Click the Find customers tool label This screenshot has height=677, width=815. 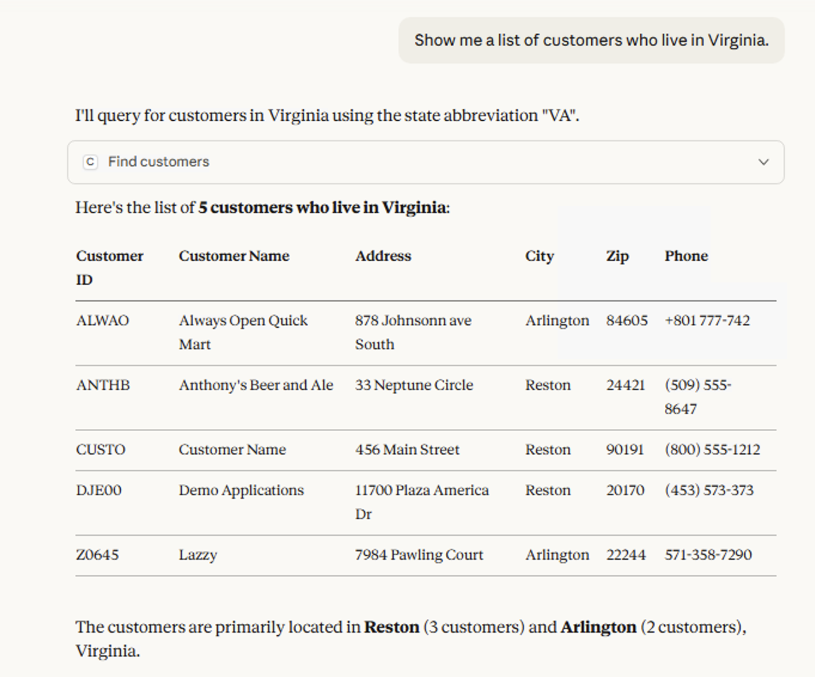[159, 162]
